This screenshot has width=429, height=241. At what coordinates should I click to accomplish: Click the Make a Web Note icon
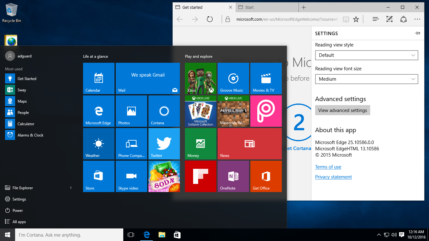click(x=389, y=19)
